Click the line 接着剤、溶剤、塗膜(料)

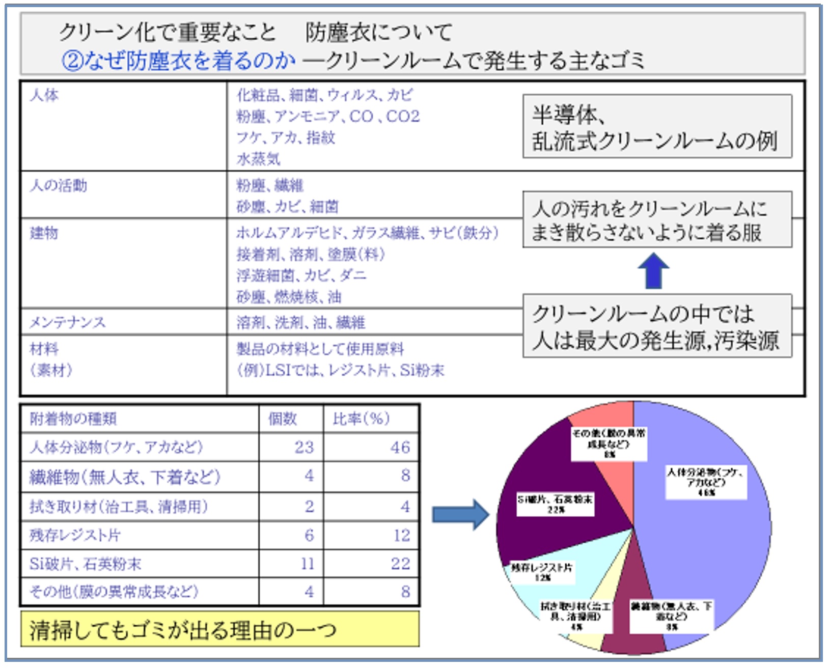[x=311, y=254]
